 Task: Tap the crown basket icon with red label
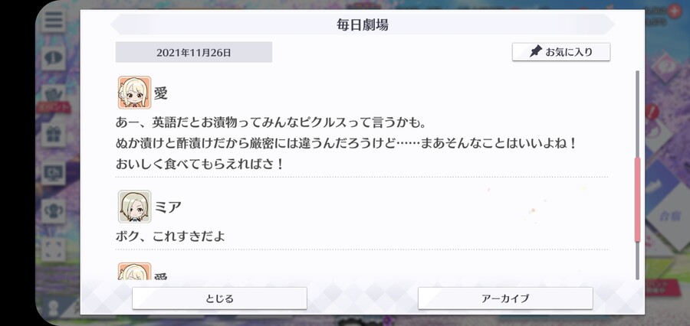click(54, 97)
